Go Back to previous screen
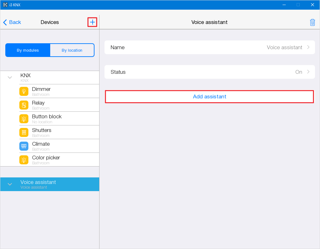320x249 pixels. (12, 22)
